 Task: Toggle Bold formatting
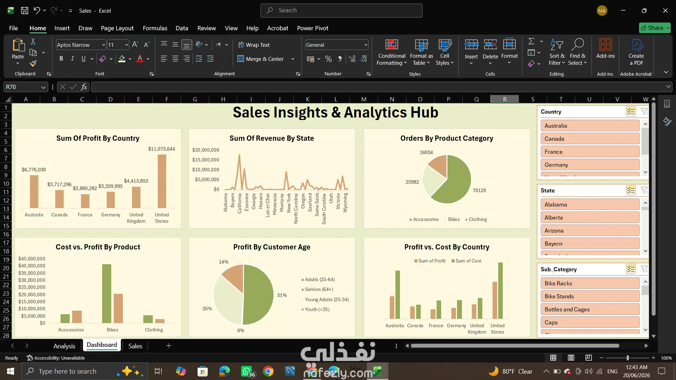(61, 59)
